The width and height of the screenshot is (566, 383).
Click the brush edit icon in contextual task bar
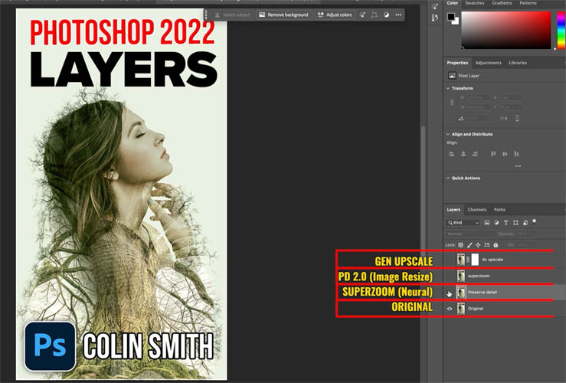pyautogui.click(x=362, y=15)
